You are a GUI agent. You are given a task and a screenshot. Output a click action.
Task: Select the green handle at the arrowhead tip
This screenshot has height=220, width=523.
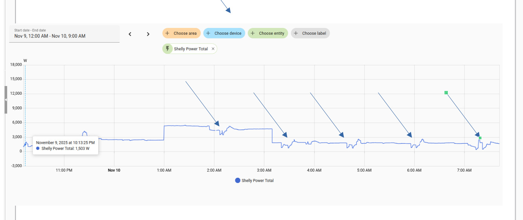[480, 138]
